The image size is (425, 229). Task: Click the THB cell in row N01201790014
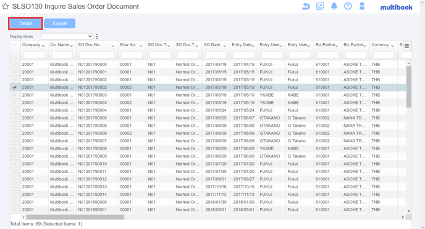point(376,195)
